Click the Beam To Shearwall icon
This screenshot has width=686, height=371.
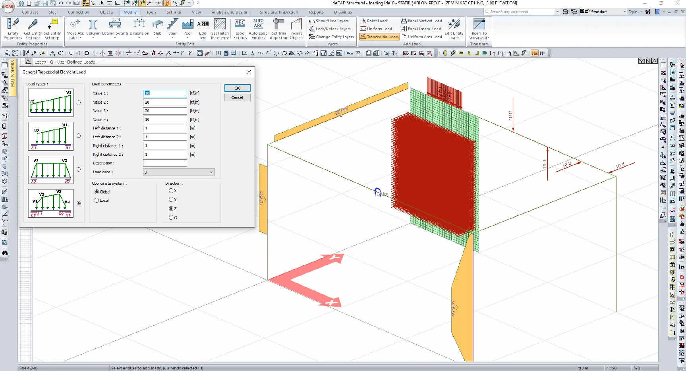coord(479,29)
